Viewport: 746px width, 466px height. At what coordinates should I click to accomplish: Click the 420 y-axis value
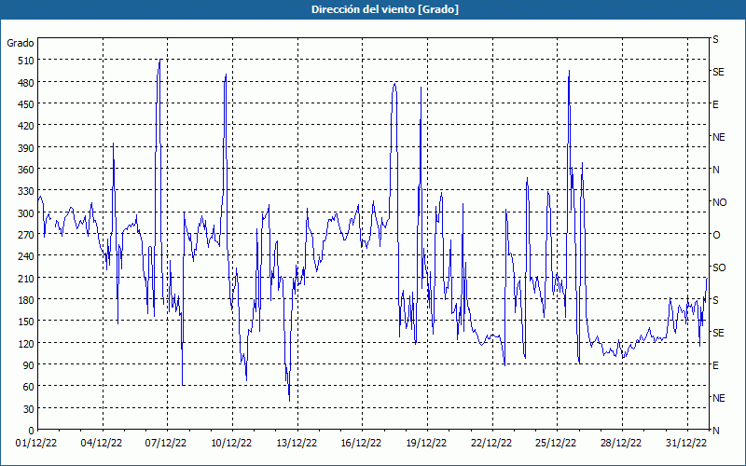tap(25, 126)
